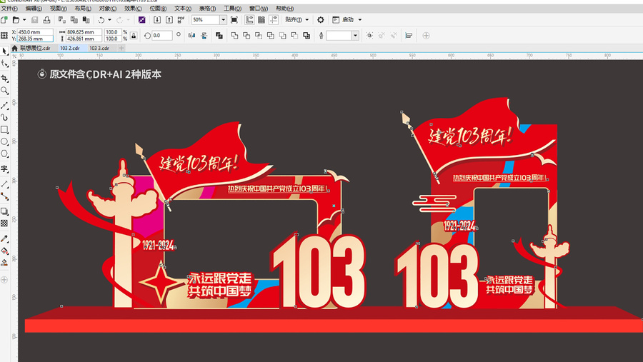The width and height of the screenshot is (643, 362).
Task: Open the outline width dropdown
Action: pos(355,36)
